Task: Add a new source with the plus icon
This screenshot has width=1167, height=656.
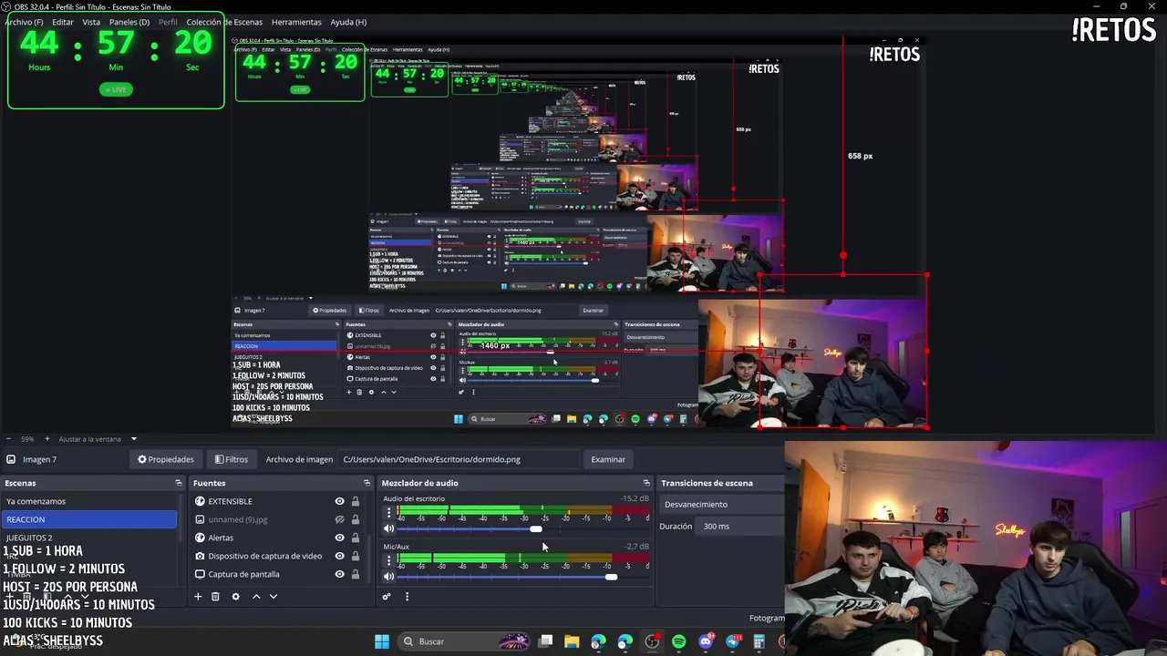Action: point(198,597)
